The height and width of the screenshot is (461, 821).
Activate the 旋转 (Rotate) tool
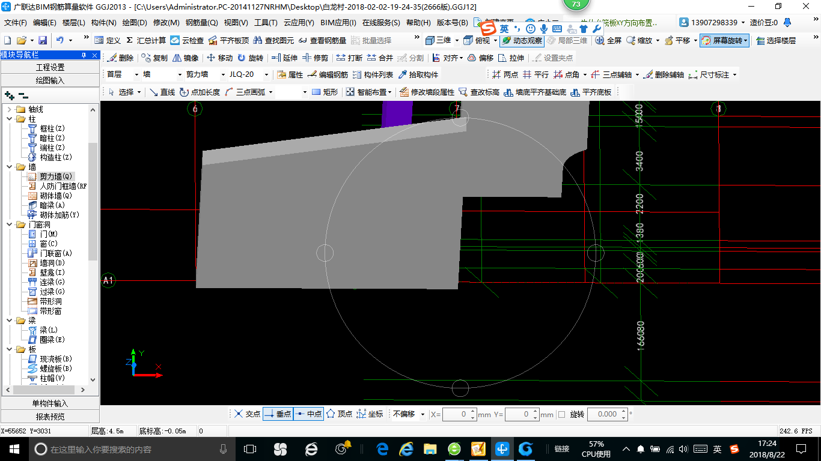[x=250, y=58]
